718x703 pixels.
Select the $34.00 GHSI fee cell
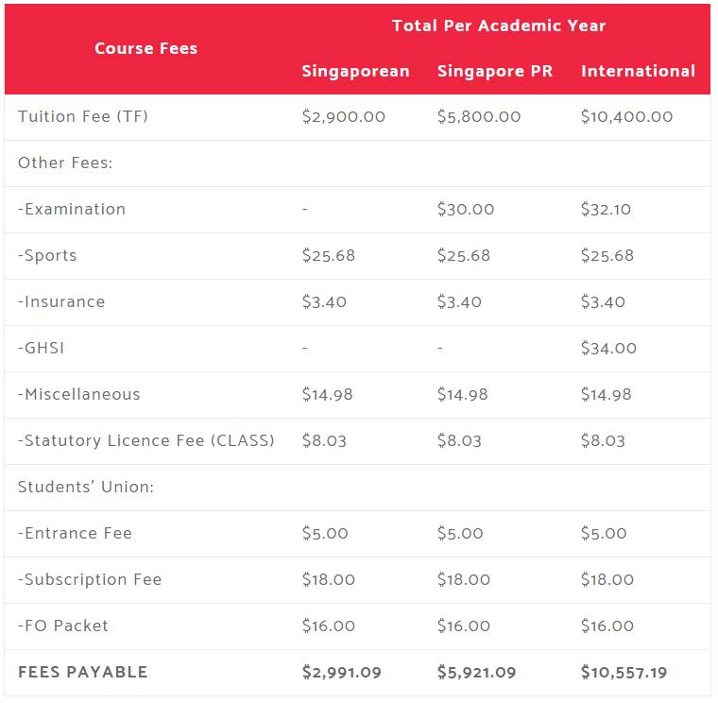608,349
